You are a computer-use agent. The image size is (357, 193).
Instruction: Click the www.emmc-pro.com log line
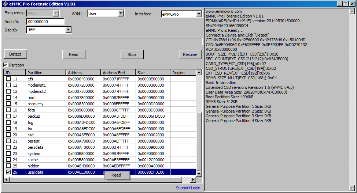(x=224, y=11)
